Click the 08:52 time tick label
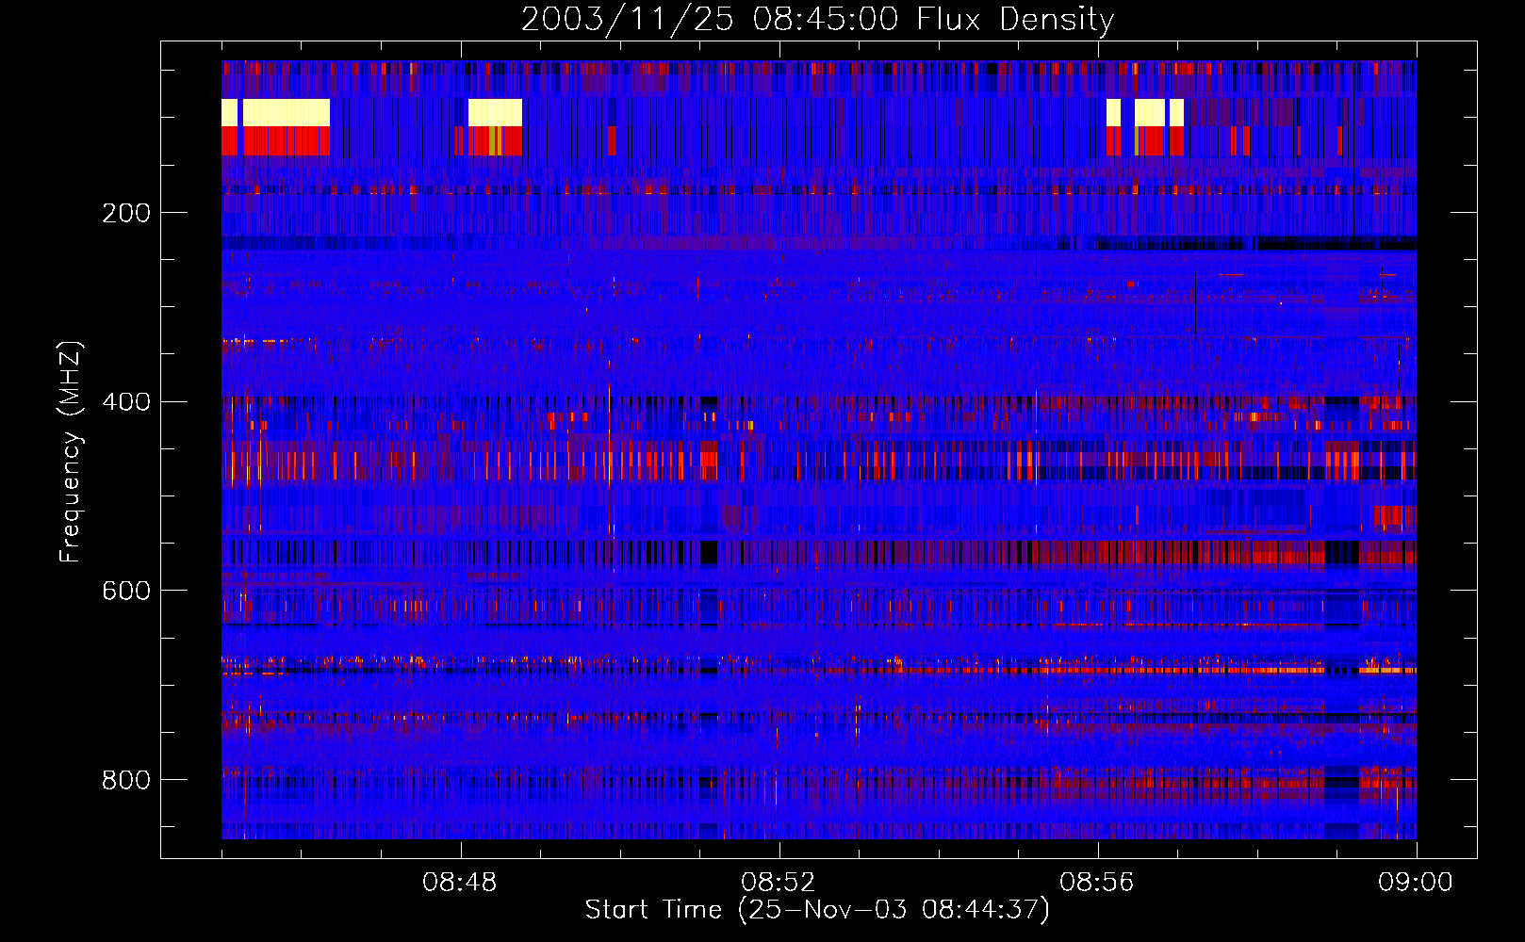This screenshot has height=942, width=1525. [779, 883]
